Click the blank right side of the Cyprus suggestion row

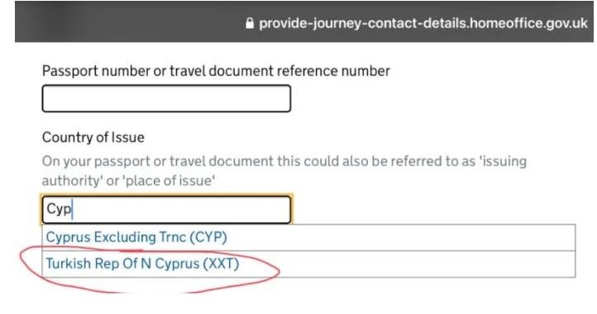coord(419,237)
